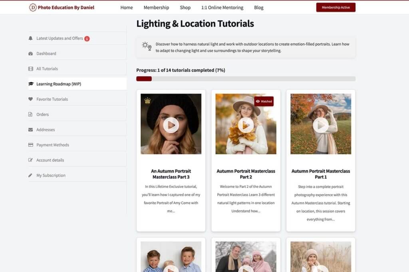The image size is (409, 272).
Task: Open the Dashboard section
Action: (77, 53)
